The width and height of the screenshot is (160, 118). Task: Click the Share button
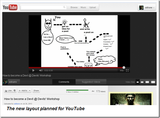[36, 91]
